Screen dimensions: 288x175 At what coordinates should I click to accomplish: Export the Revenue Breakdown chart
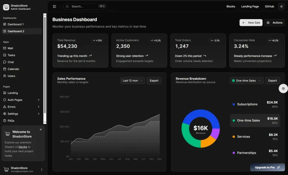tap(272, 81)
